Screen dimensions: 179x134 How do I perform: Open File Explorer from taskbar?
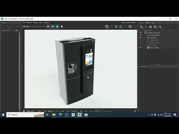pos(54,115)
